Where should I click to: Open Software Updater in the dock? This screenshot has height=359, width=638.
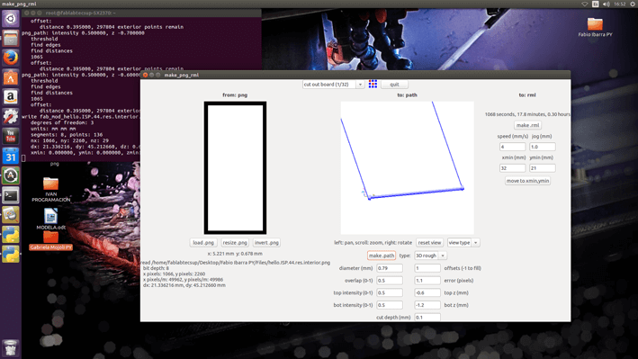click(x=11, y=175)
